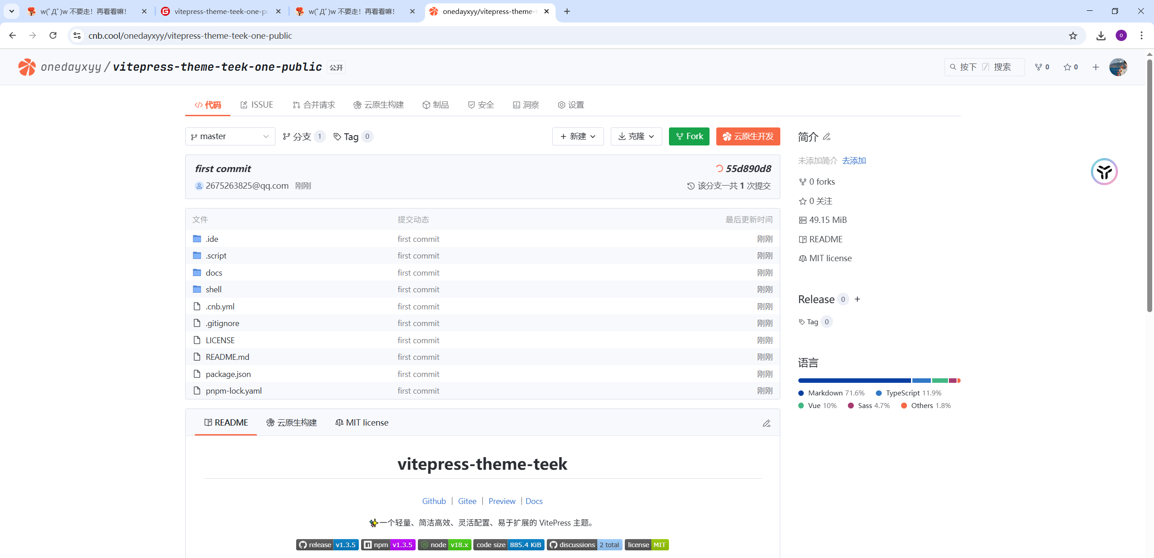This screenshot has height=558, width=1154.
Task: Click the search box in header
Action: [x=985, y=67]
